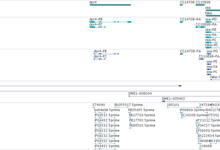
Task: Click the EC26208.5prime EST label
Action: [x=194, y=115]
